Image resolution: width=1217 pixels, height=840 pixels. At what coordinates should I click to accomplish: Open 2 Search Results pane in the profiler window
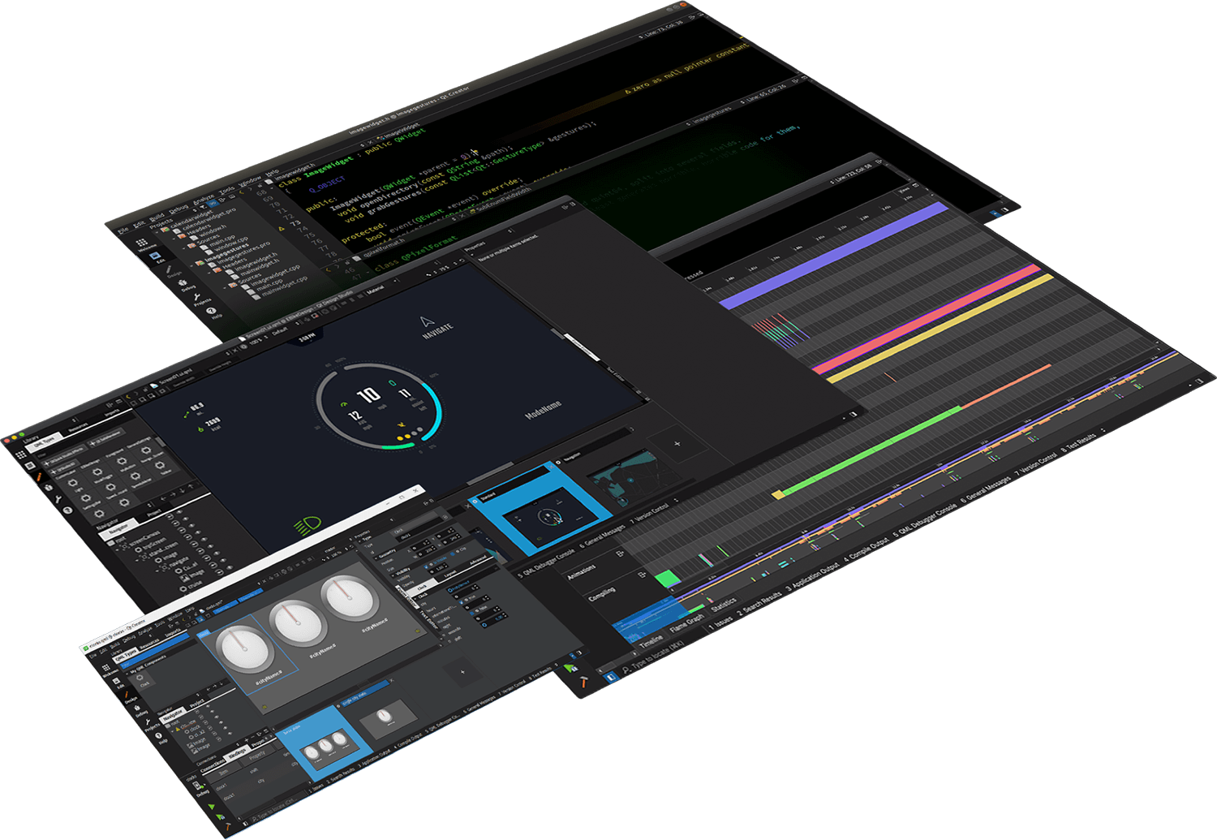pos(759,603)
